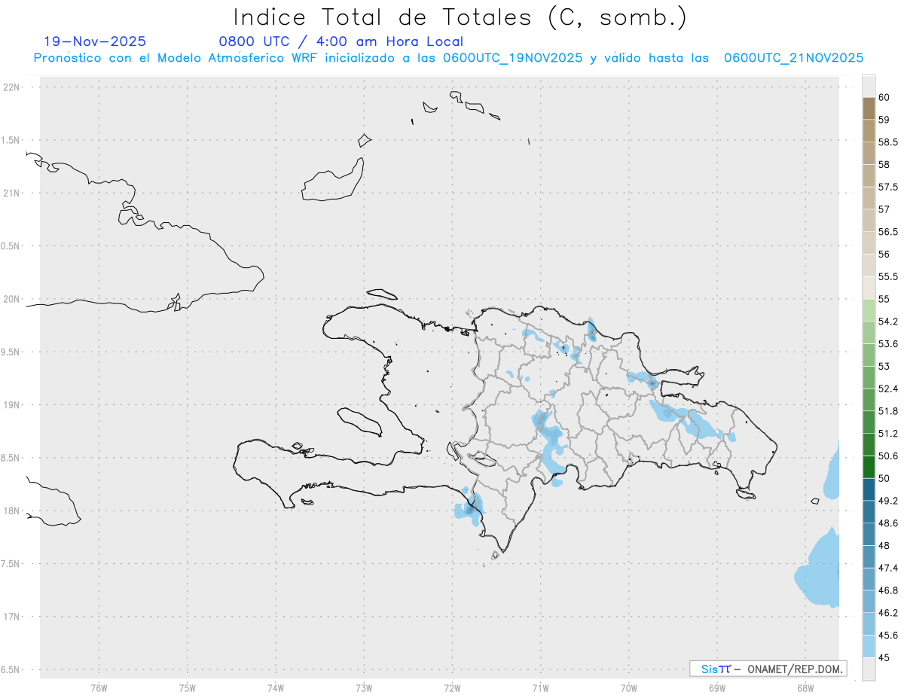
Task: Click the longitude label '71W'
Action: click(x=540, y=687)
